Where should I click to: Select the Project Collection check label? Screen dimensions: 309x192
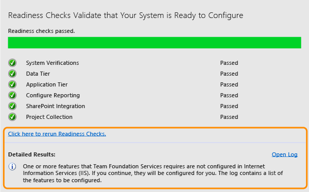[x=49, y=117]
